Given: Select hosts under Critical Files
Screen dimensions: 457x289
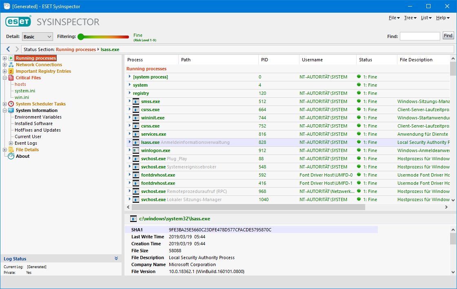Looking at the screenshot, I should click(20, 84).
